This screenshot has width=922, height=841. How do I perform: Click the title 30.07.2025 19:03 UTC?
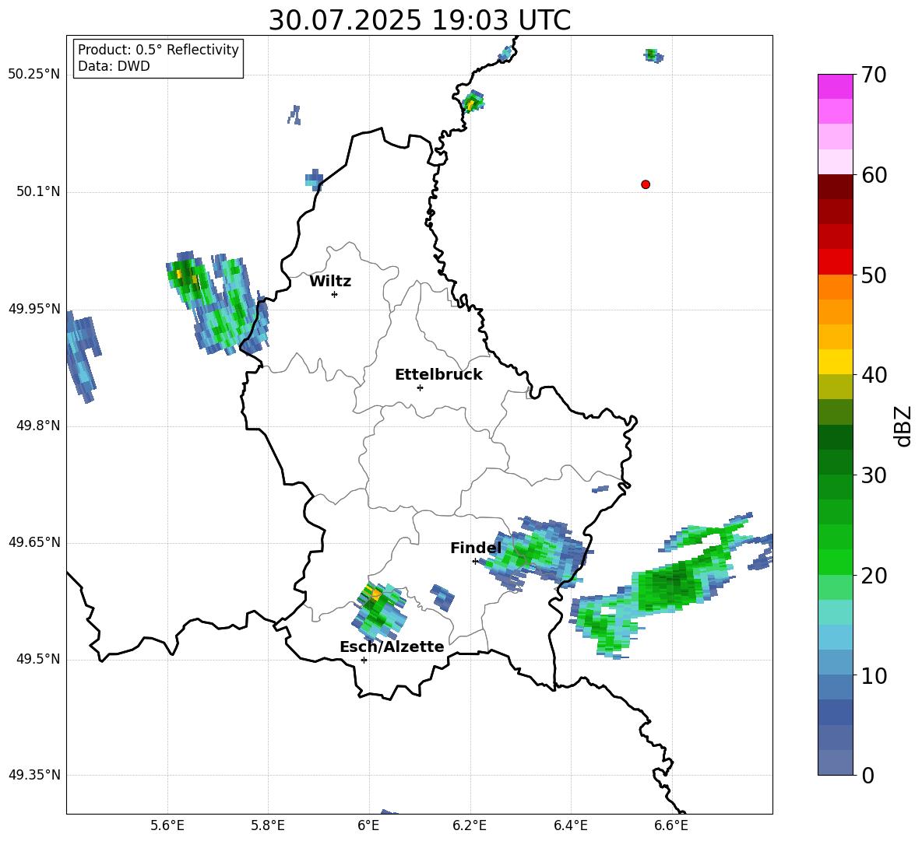419,20
